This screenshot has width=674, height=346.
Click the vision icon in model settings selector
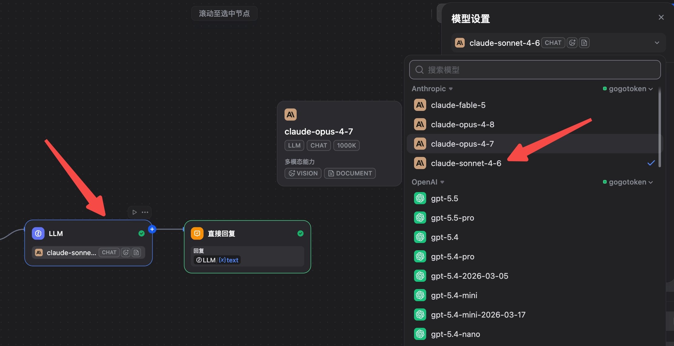[572, 43]
